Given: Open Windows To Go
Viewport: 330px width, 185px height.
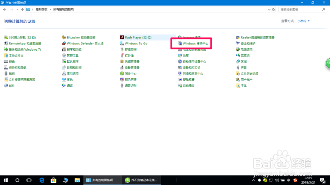Looking at the screenshot, I should [134, 43].
